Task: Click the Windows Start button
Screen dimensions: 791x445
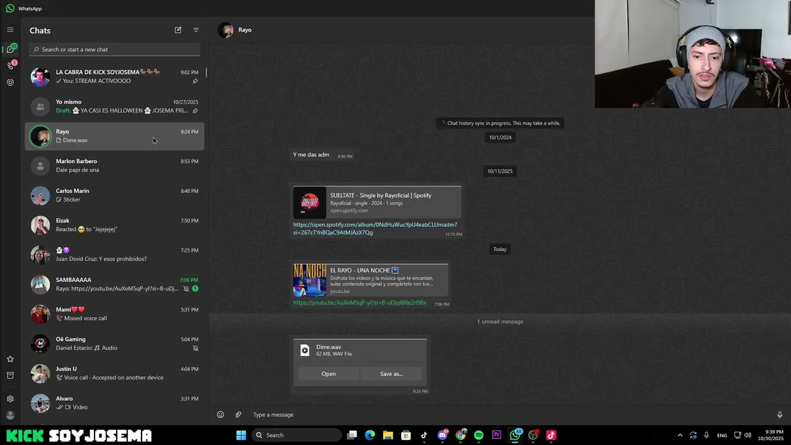Action: 241,435
